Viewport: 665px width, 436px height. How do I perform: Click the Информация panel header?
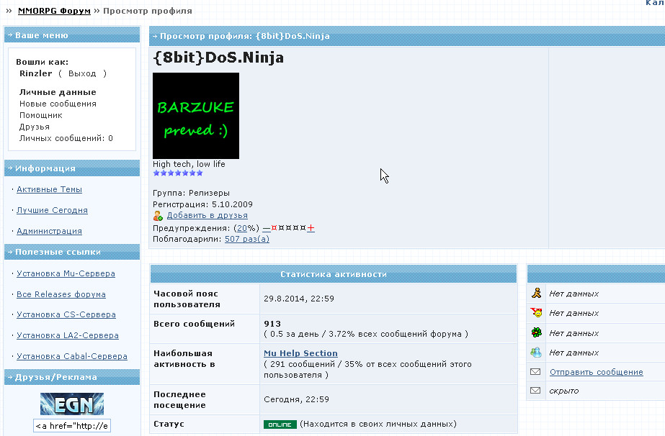click(72, 168)
